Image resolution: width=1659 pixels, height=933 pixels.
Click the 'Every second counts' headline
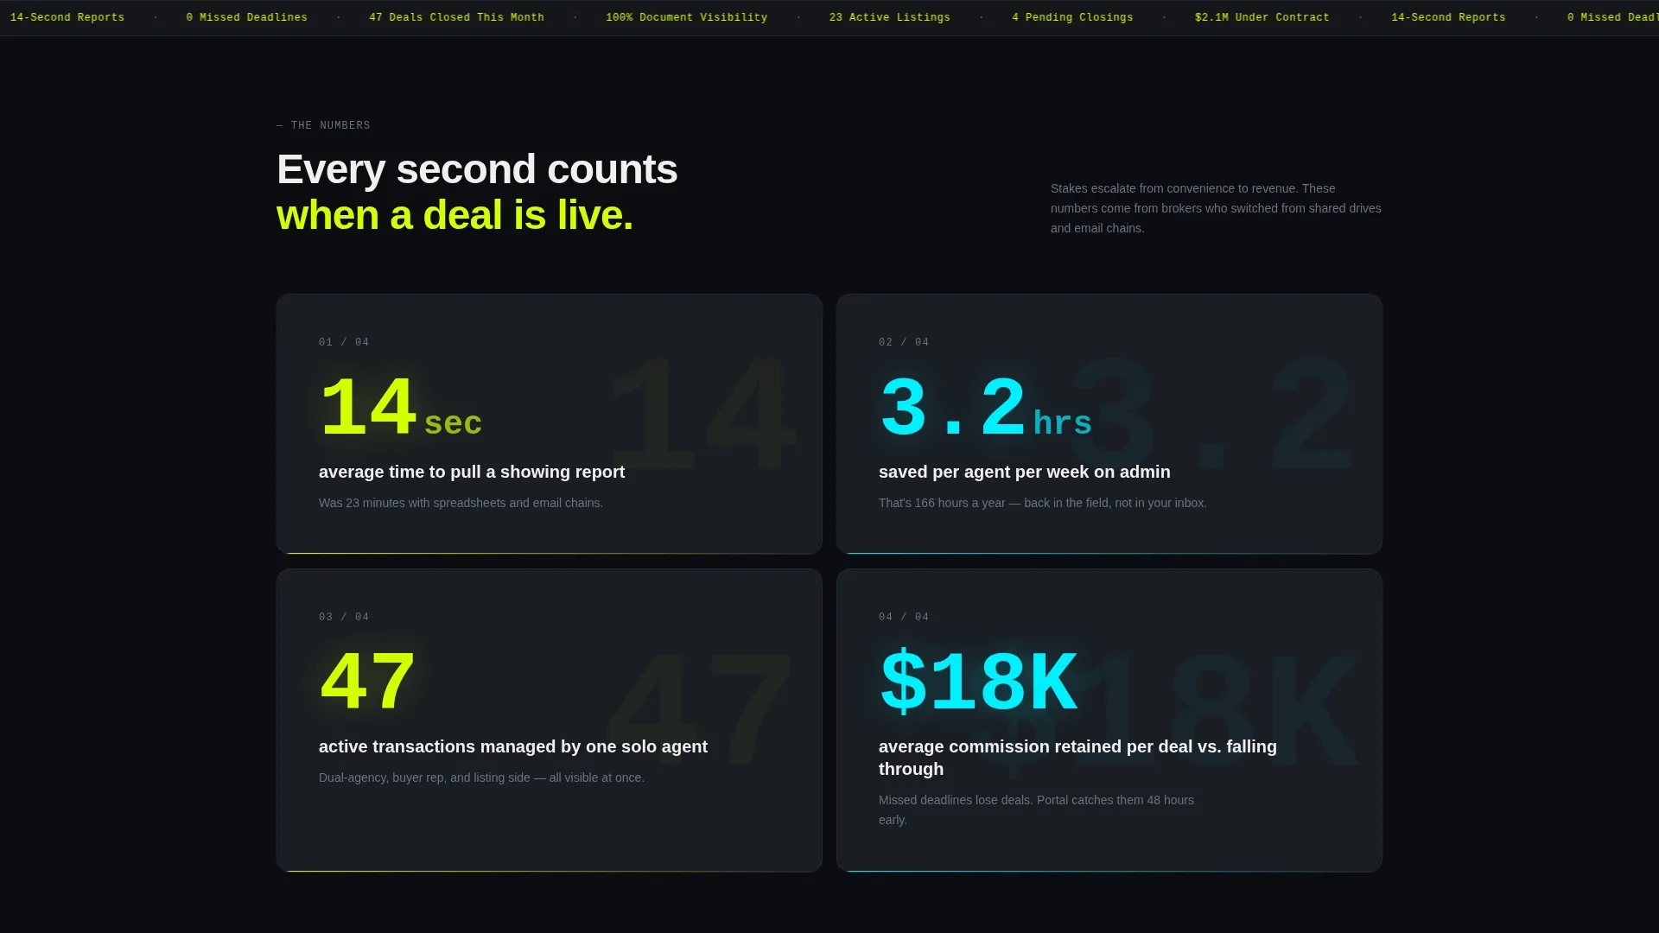pyautogui.click(x=477, y=169)
